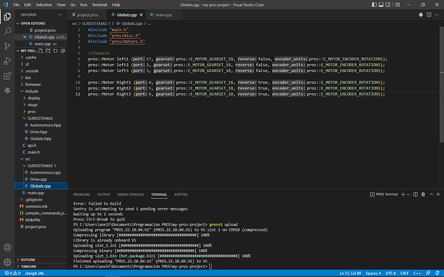This screenshot has height=277, width=444.
Task: Open the Accounts menu icon
Action: coord(7,247)
